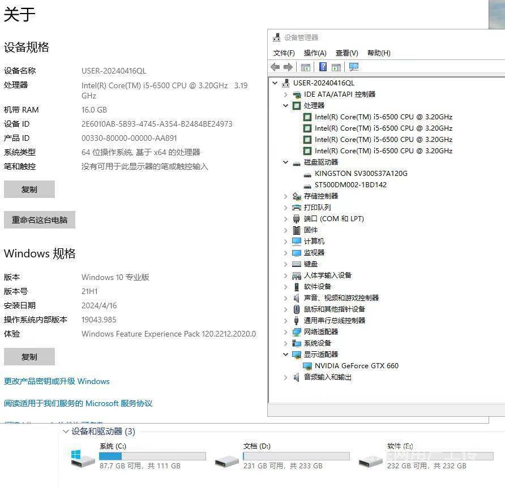Select the 网络适配器 icon
The height and width of the screenshot is (487, 505).
point(297,332)
